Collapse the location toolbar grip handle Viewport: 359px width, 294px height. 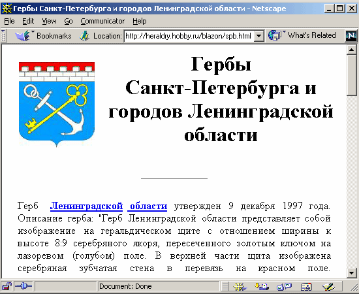[3, 36]
